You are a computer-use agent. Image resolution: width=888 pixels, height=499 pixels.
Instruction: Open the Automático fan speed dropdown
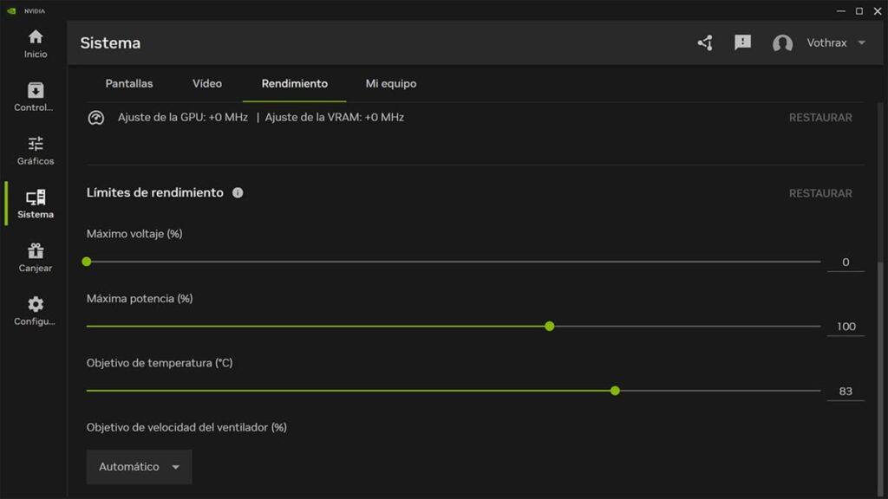coord(139,467)
